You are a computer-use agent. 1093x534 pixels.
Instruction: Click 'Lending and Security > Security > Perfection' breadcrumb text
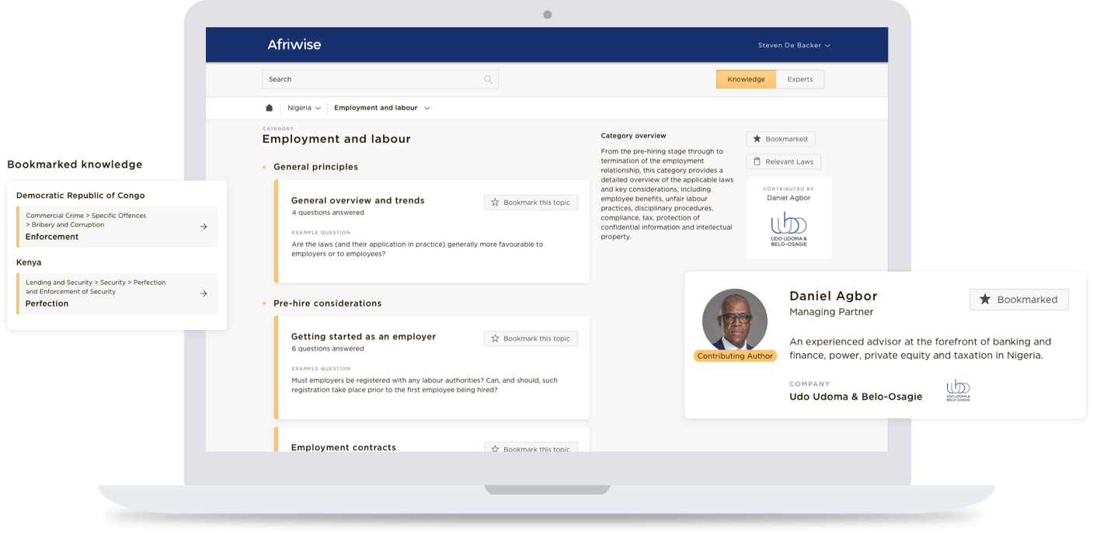tap(96, 283)
